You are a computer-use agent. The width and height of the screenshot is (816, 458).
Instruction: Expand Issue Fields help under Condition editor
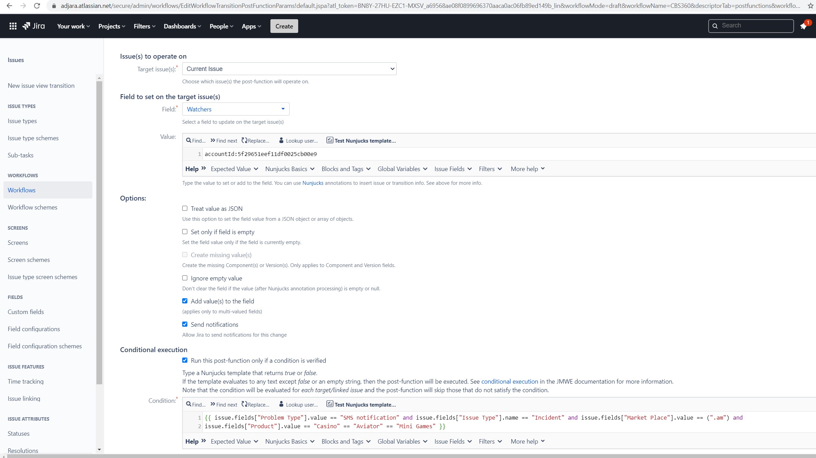pyautogui.click(x=453, y=442)
